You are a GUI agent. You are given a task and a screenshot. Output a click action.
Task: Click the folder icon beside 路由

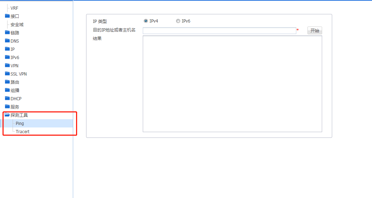(x=8, y=82)
